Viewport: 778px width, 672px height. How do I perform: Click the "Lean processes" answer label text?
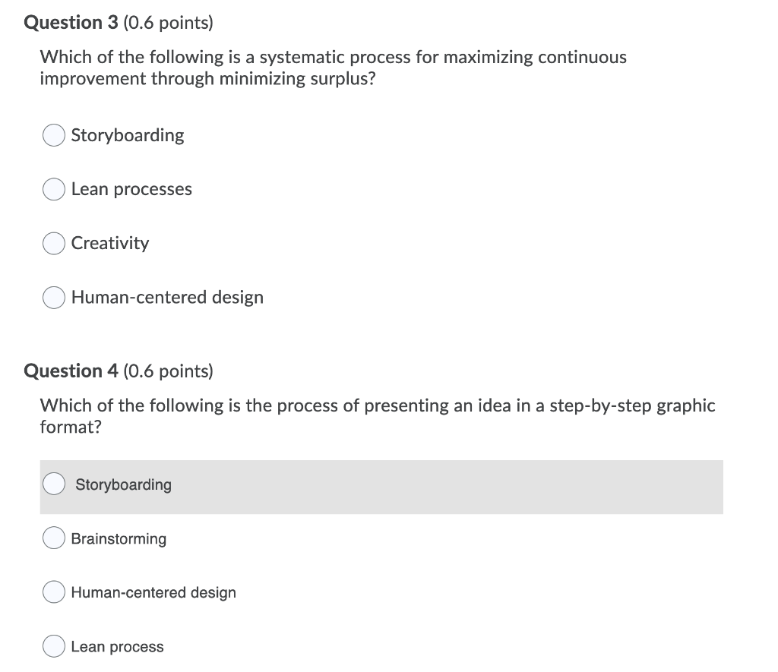coord(131,189)
